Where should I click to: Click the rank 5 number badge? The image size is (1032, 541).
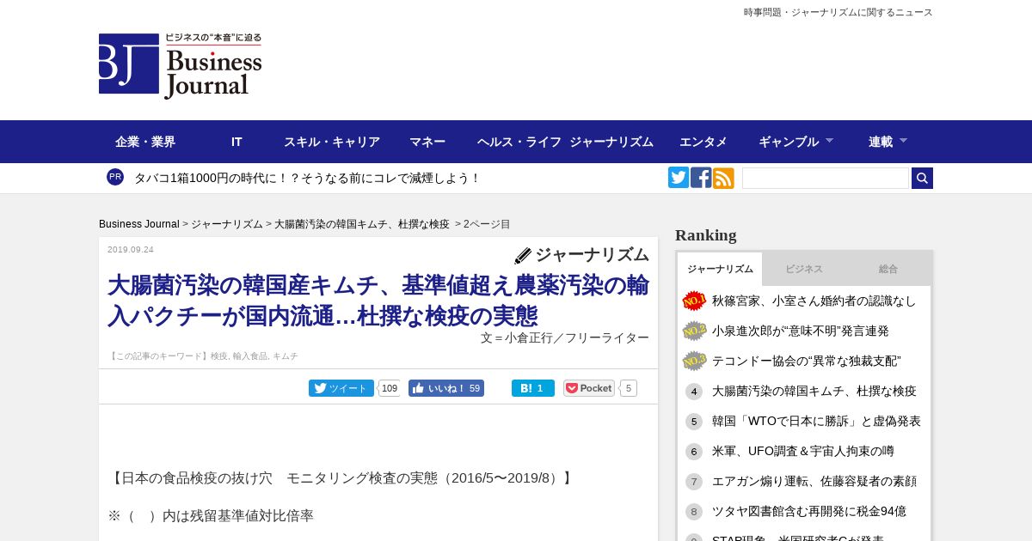click(x=694, y=422)
